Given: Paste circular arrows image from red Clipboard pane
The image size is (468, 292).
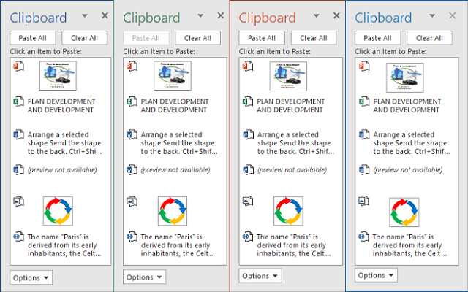Looking at the screenshot, I should point(288,211).
